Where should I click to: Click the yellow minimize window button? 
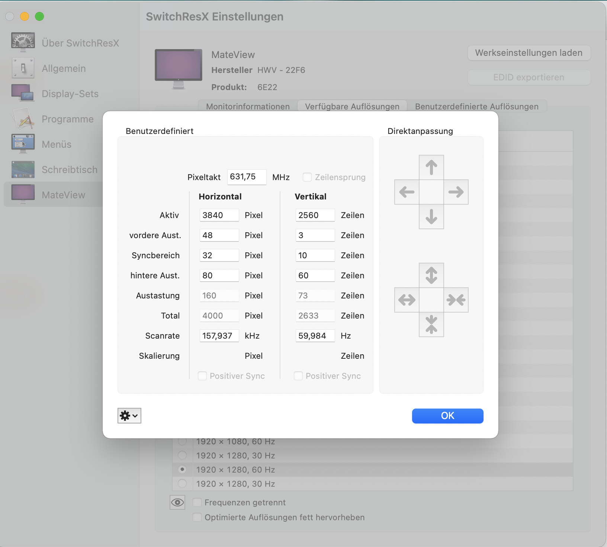point(25,16)
